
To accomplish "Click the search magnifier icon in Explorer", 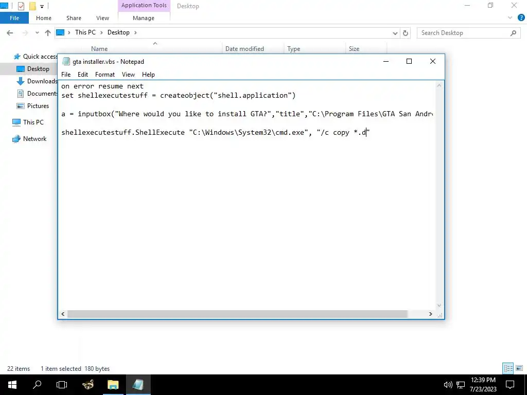I will (513, 33).
